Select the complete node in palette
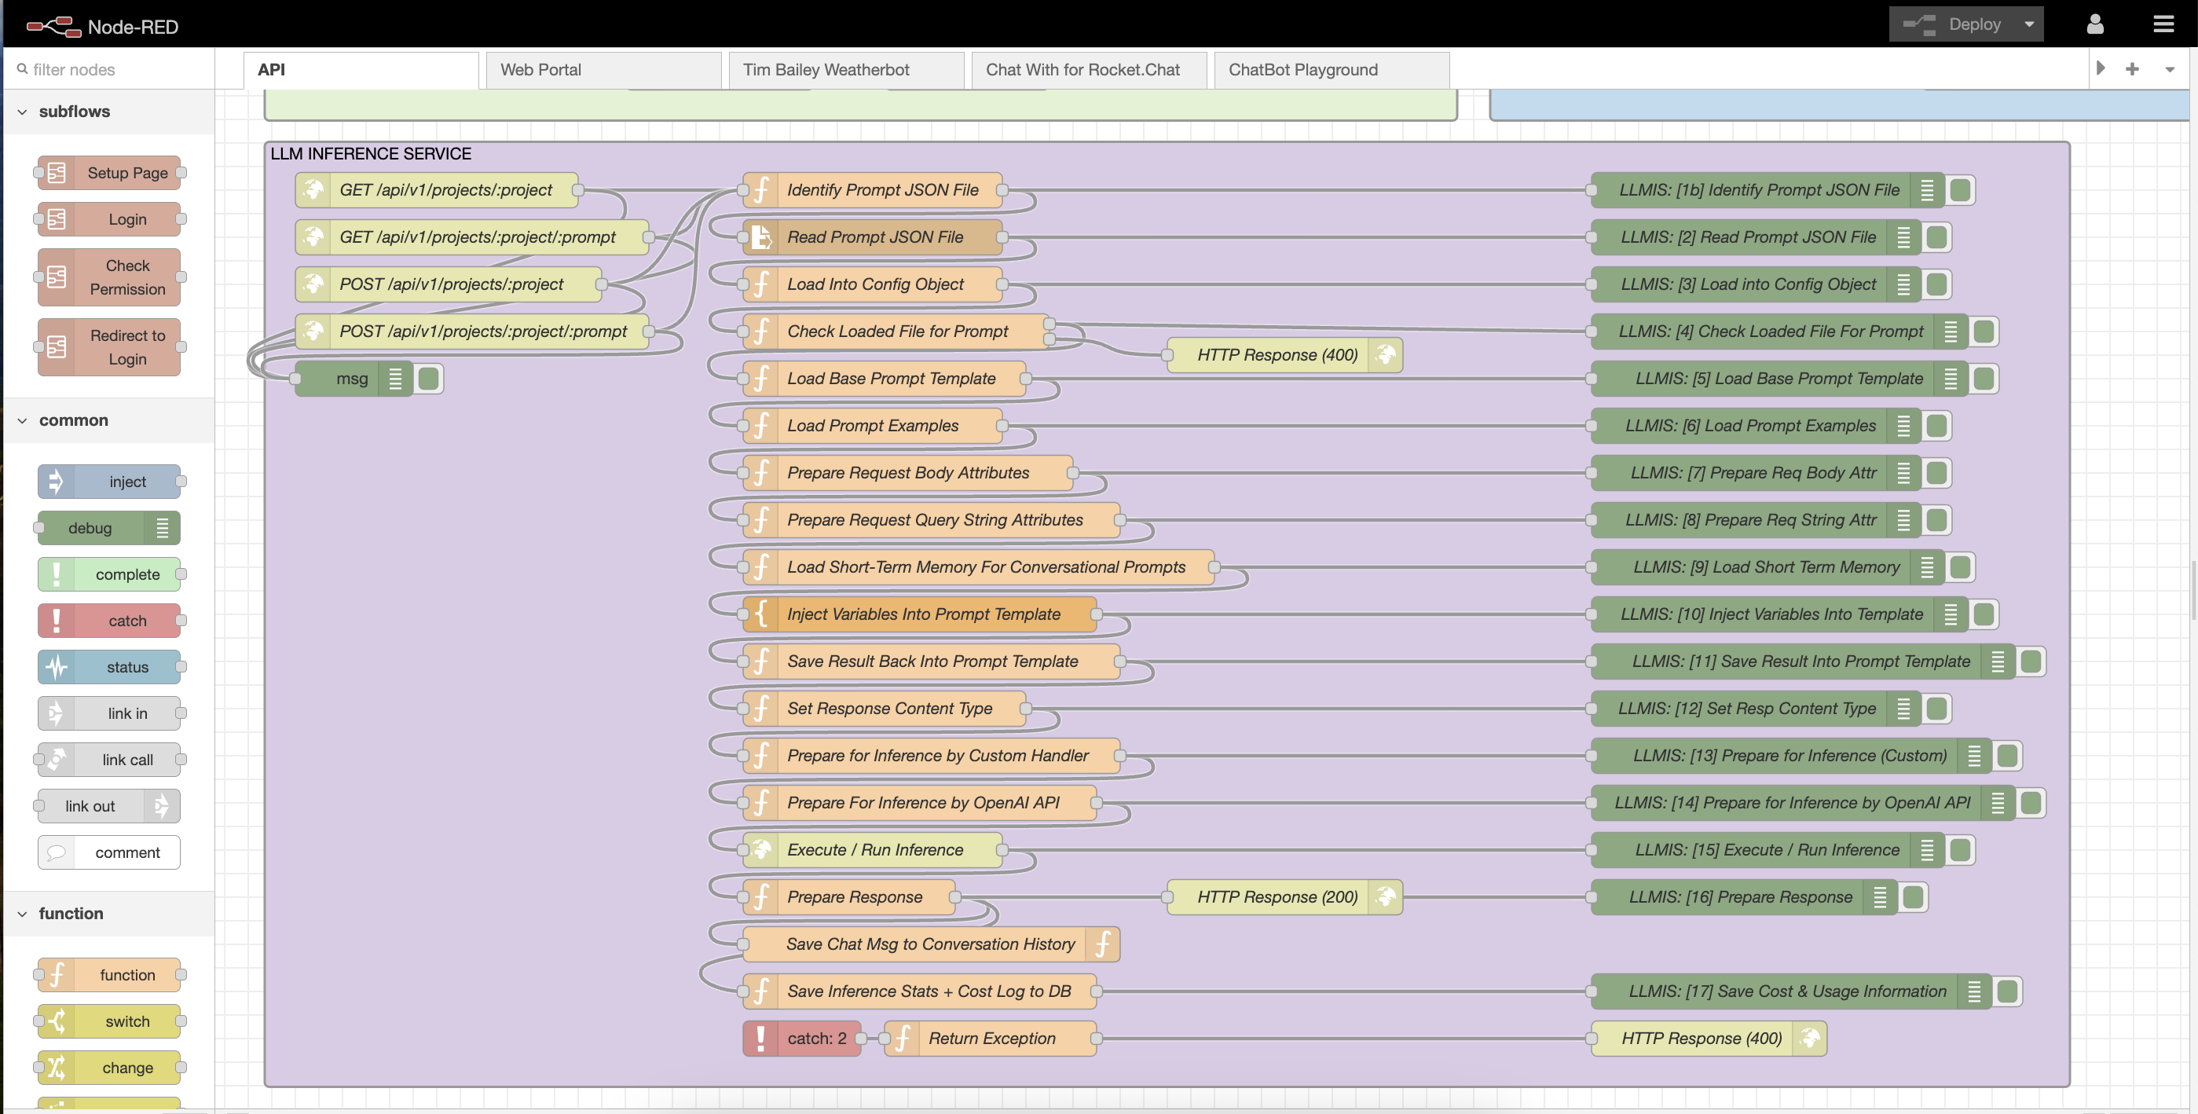This screenshot has width=2198, height=1114. [109, 573]
